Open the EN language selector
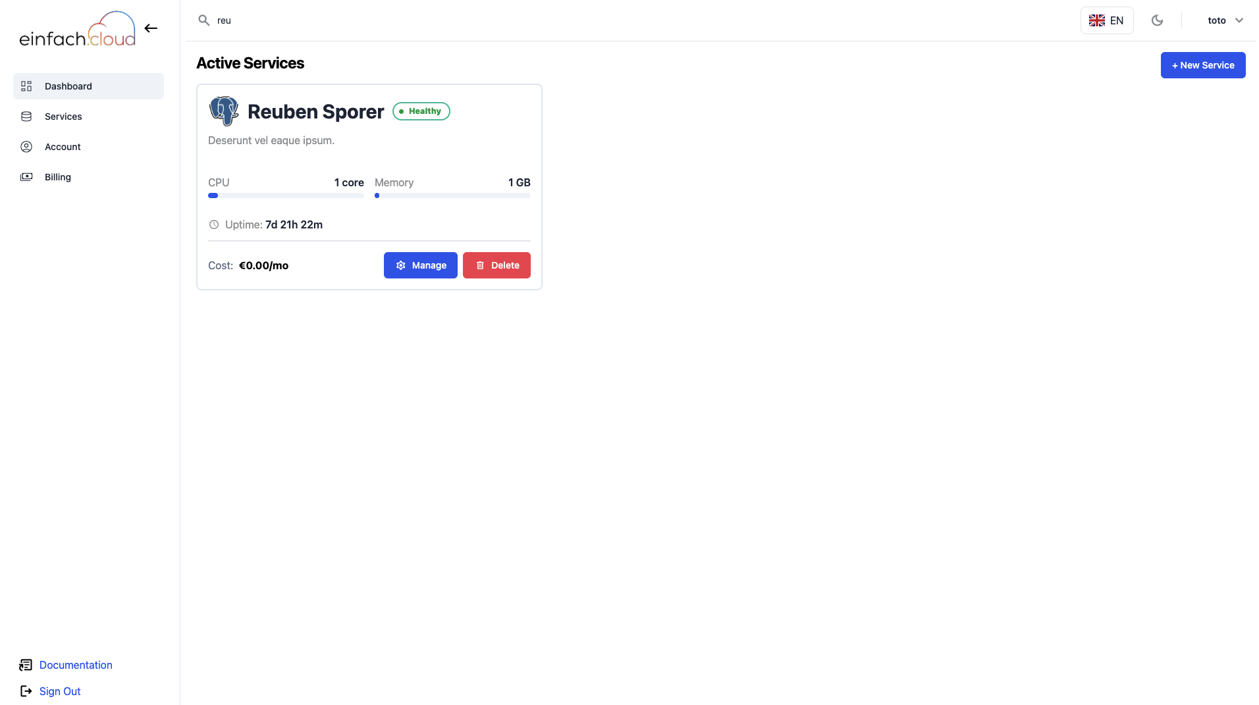This screenshot has height=705, width=1259. 1106,20
